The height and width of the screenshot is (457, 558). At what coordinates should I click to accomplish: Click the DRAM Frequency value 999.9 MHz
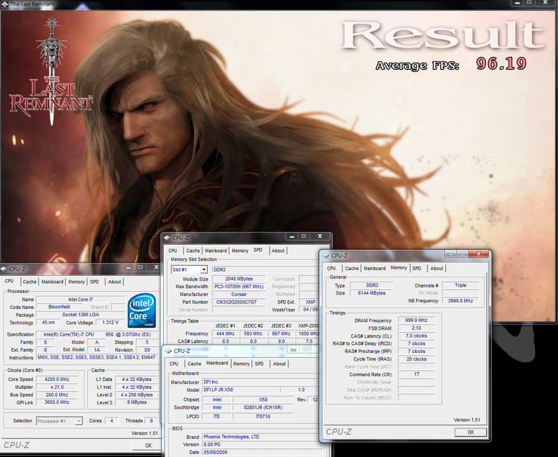point(416,320)
